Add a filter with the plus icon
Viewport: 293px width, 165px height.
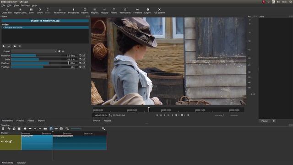pyautogui.click(x=4, y=46)
